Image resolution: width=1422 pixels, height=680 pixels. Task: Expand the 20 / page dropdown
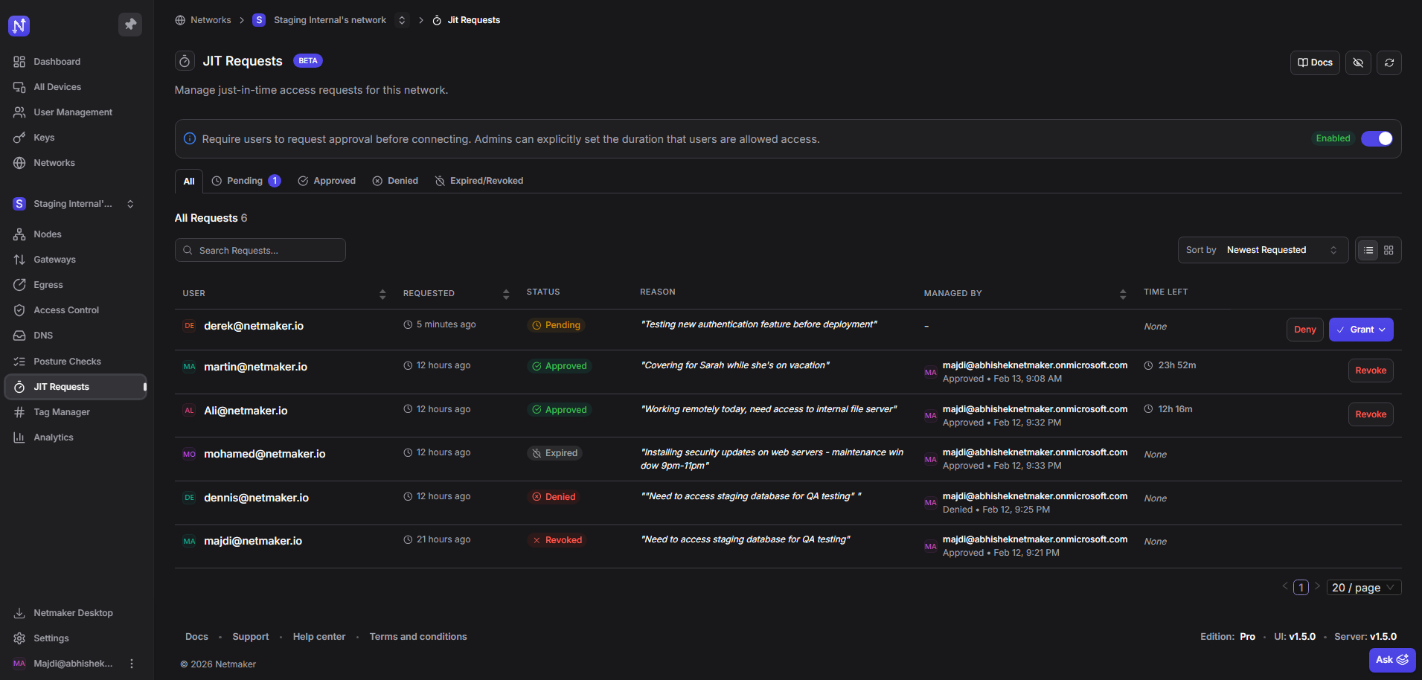pyautogui.click(x=1365, y=588)
